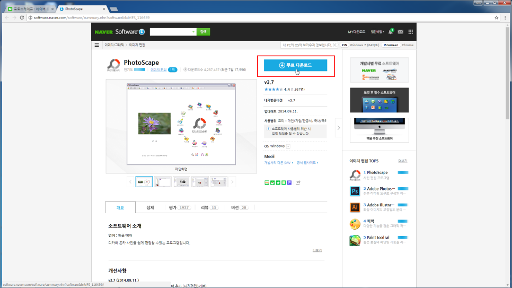512x288 pixels.
Task: Open 더보기 link beside 이미지 편집 TOP5
Action: [403, 161]
